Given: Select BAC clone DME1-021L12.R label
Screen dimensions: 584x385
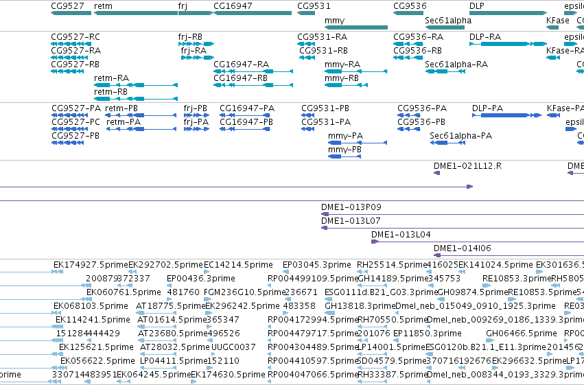Looking at the screenshot, I should click(467, 166).
